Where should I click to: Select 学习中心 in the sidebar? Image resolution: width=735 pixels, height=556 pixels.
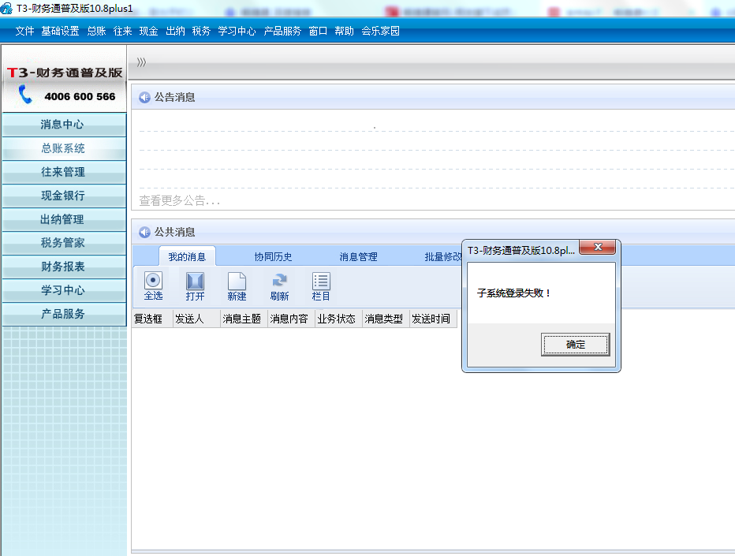64,290
